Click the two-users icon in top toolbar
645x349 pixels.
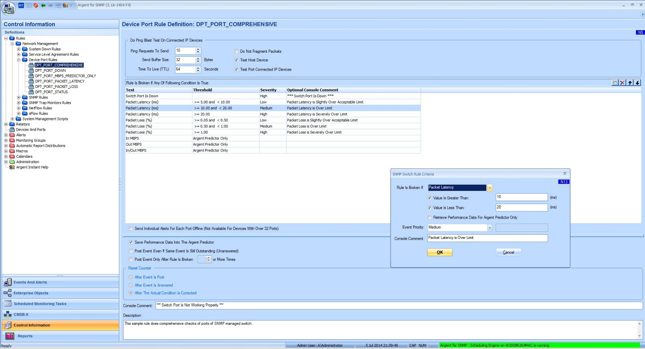tap(65, 5)
